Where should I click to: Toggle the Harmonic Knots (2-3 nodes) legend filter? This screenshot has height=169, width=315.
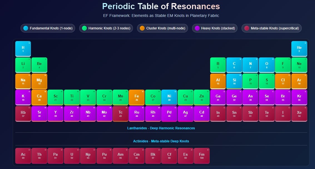[x=106, y=28]
